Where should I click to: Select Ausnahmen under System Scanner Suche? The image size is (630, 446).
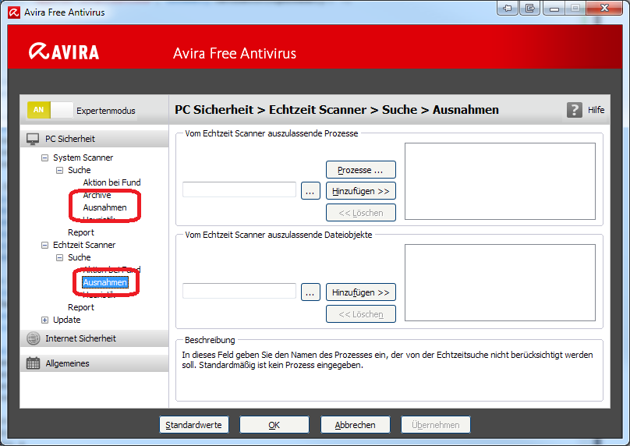[x=104, y=207]
